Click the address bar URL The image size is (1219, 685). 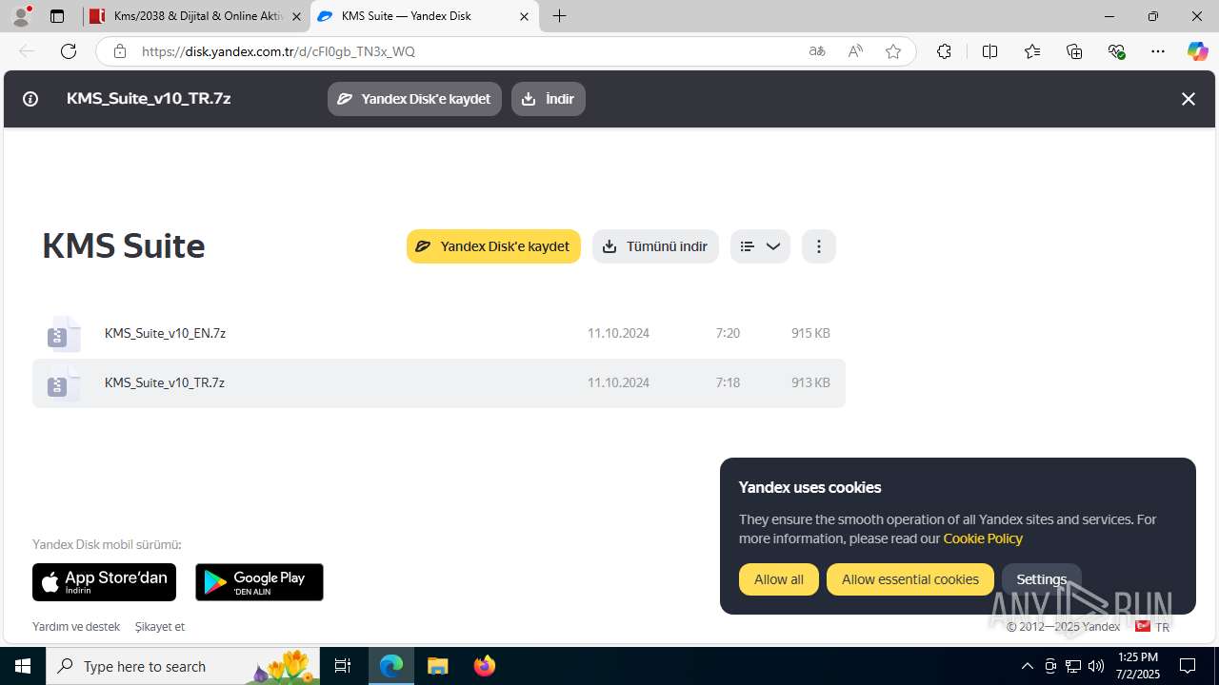point(278,51)
